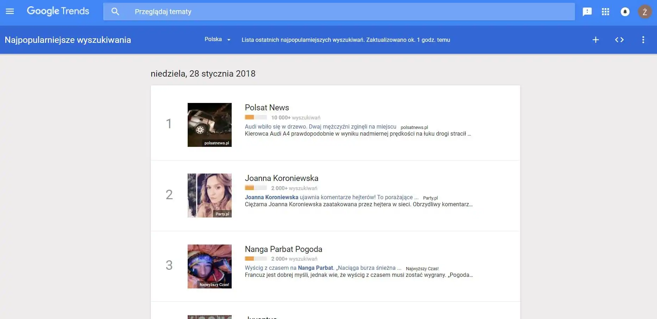Image resolution: width=657 pixels, height=319 pixels.
Task: Click the plus subscribe icon
Action: click(596, 40)
